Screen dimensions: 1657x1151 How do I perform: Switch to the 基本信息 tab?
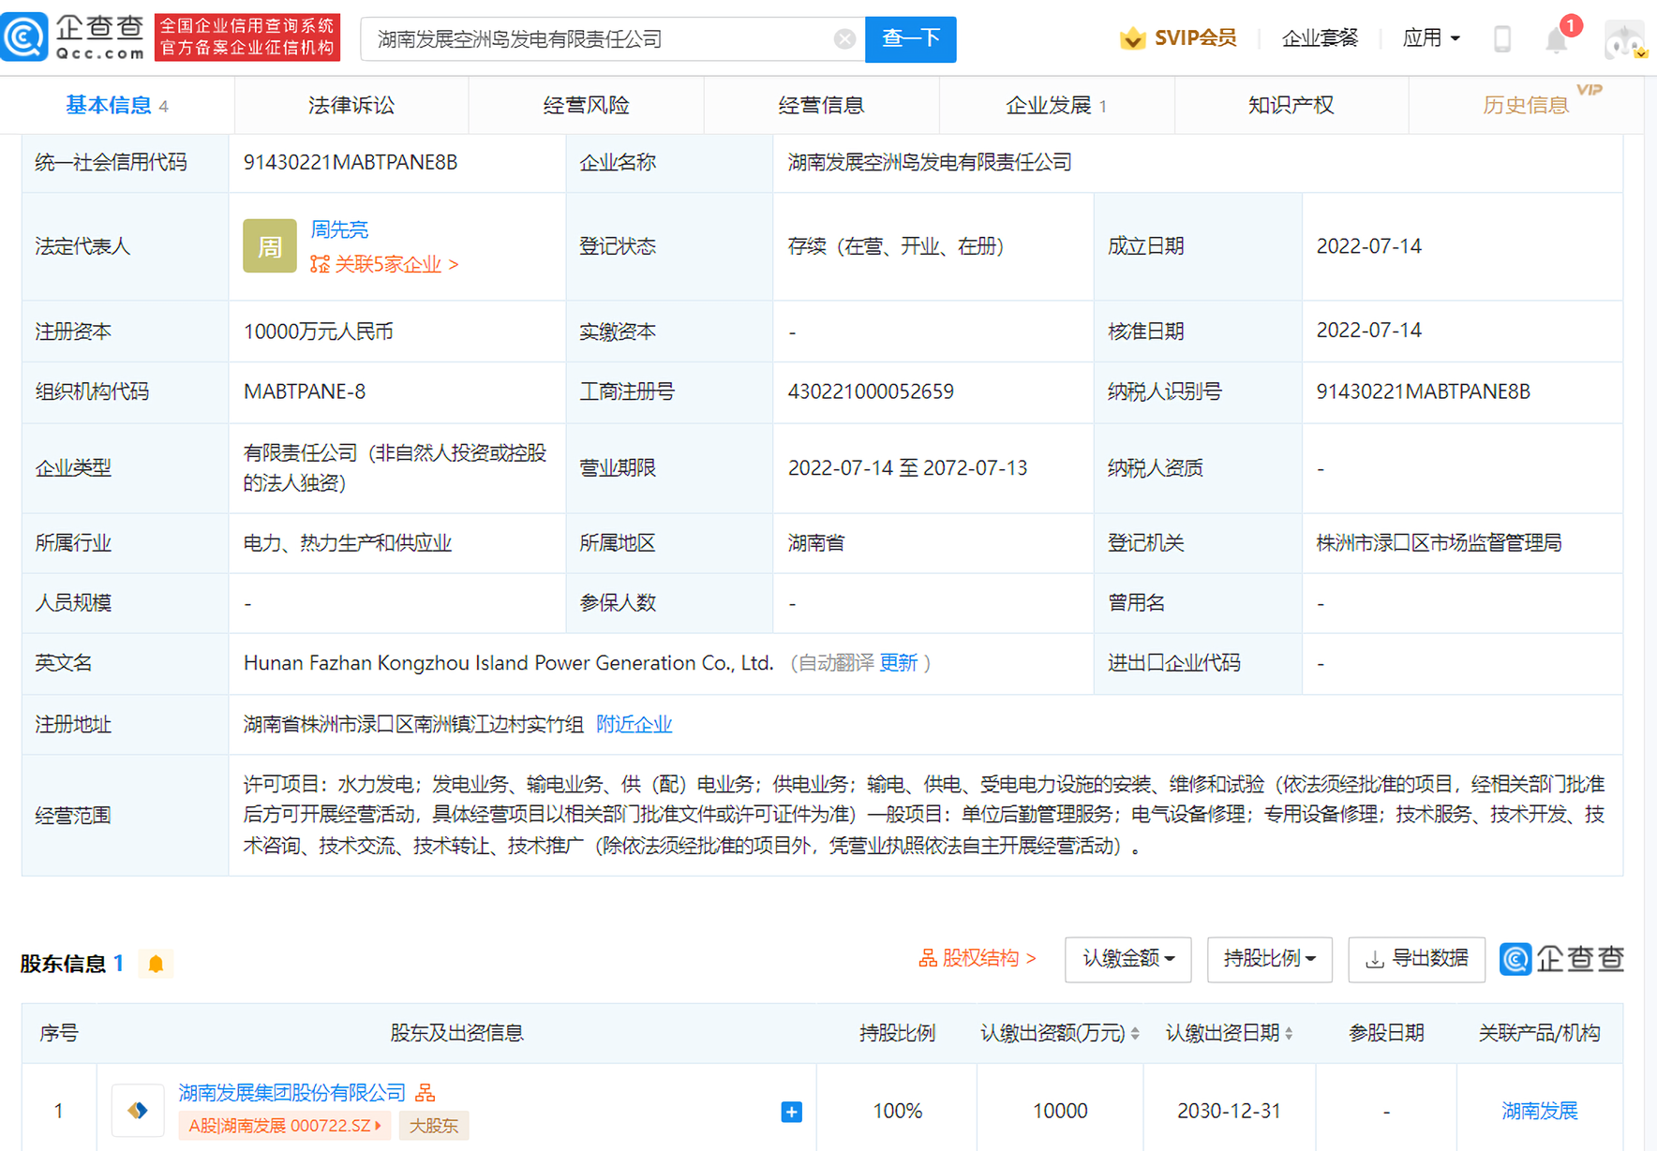point(117,105)
